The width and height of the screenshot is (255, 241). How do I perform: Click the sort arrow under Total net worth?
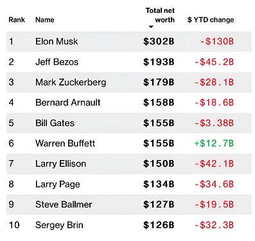click(x=151, y=27)
